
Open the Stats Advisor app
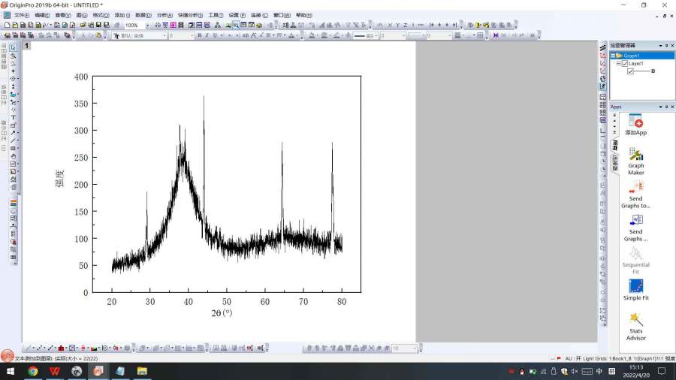pyautogui.click(x=635, y=323)
